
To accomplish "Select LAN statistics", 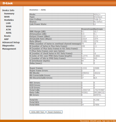I will [8, 23].
